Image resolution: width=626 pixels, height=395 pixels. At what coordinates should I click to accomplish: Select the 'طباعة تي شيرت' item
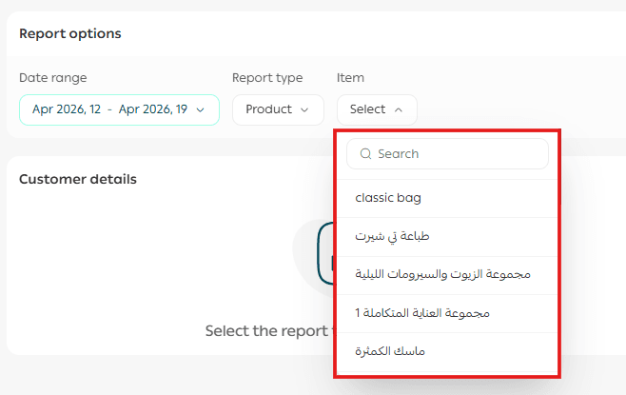(385, 236)
